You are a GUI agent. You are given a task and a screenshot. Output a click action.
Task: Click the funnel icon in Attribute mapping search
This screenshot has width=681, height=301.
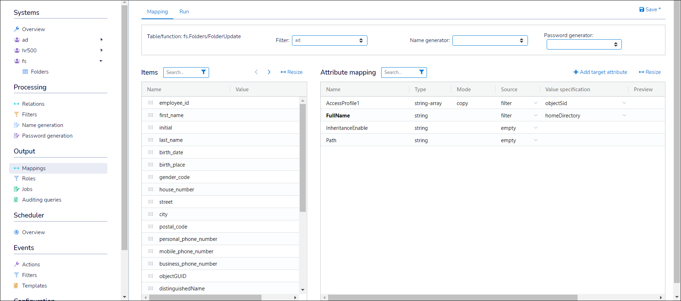click(x=421, y=72)
